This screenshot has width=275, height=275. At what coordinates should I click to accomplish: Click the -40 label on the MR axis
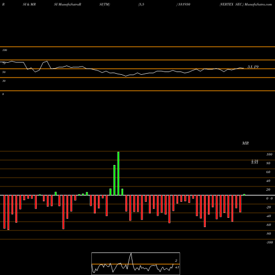coord(268,216)
